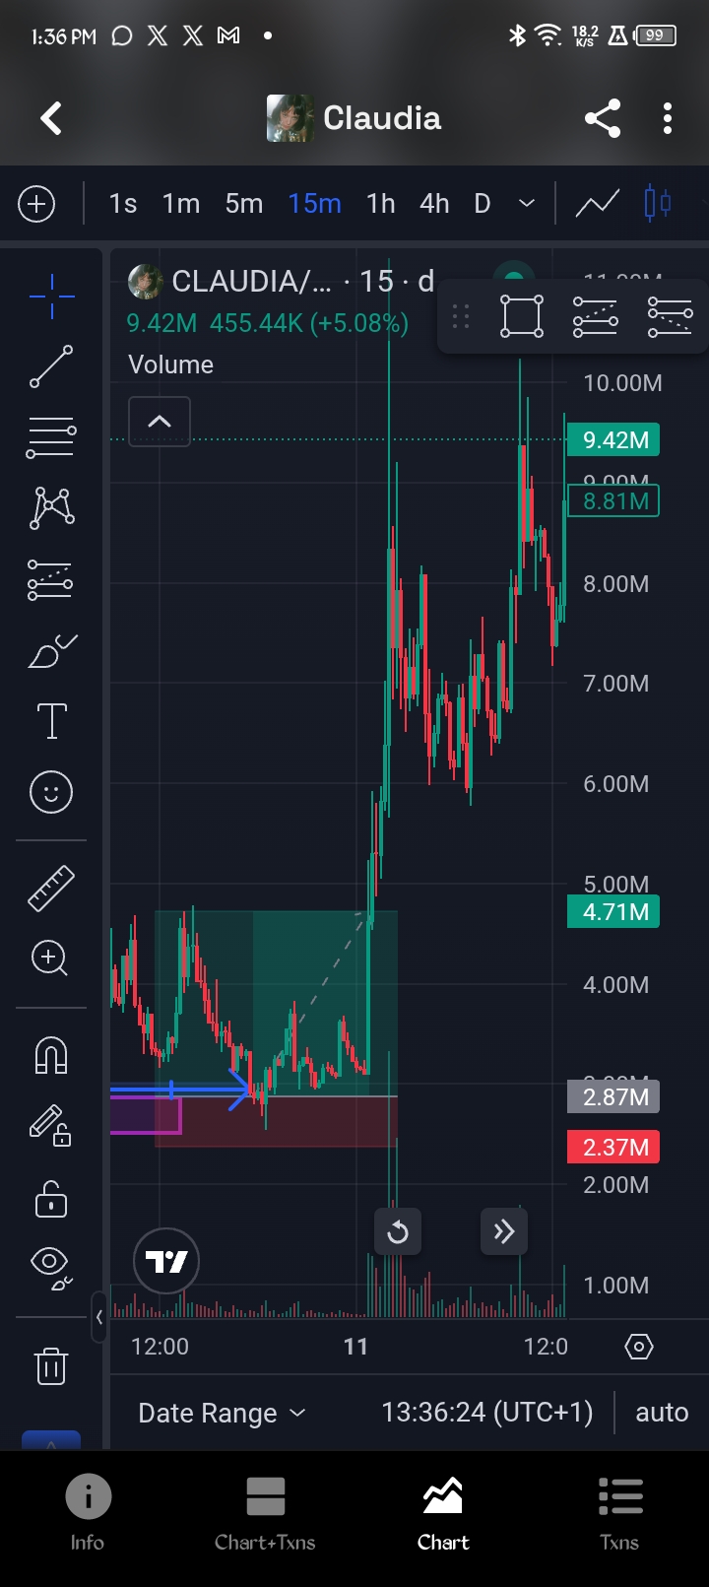Click the CLAUDIA symbol title in legend
The image size is (709, 1587).
point(252,282)
